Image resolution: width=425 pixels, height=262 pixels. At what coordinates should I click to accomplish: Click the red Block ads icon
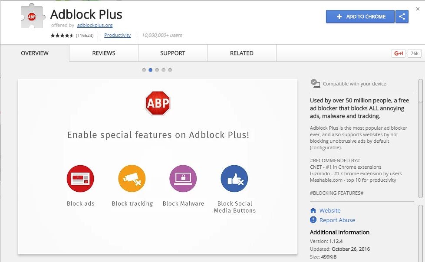(80, 179)
